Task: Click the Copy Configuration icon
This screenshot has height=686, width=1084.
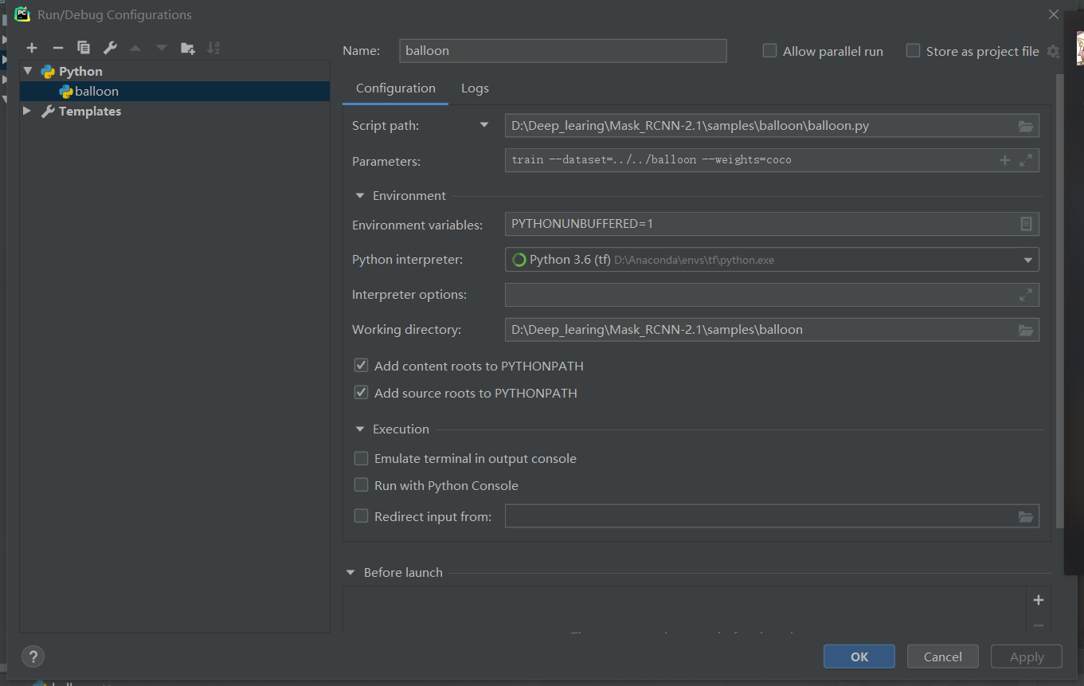Action: pos(84,48)
